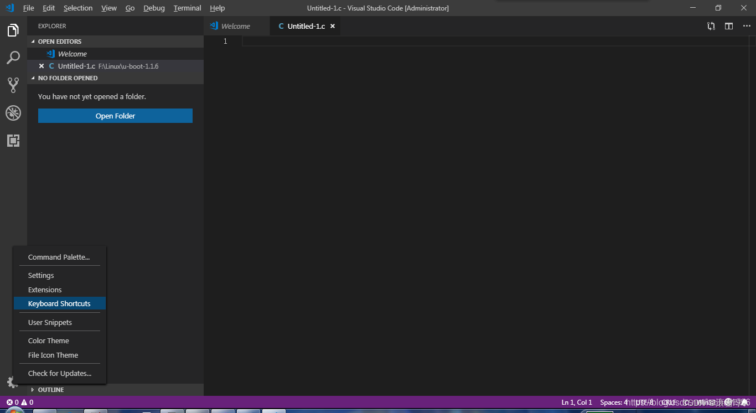
Task: Choose Keyboard Shortcuts from the menu
Action: point(60,303)
